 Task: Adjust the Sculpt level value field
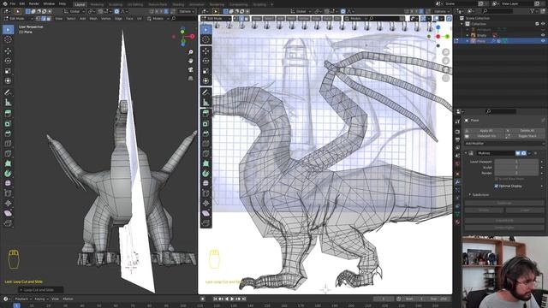point(516,168)
